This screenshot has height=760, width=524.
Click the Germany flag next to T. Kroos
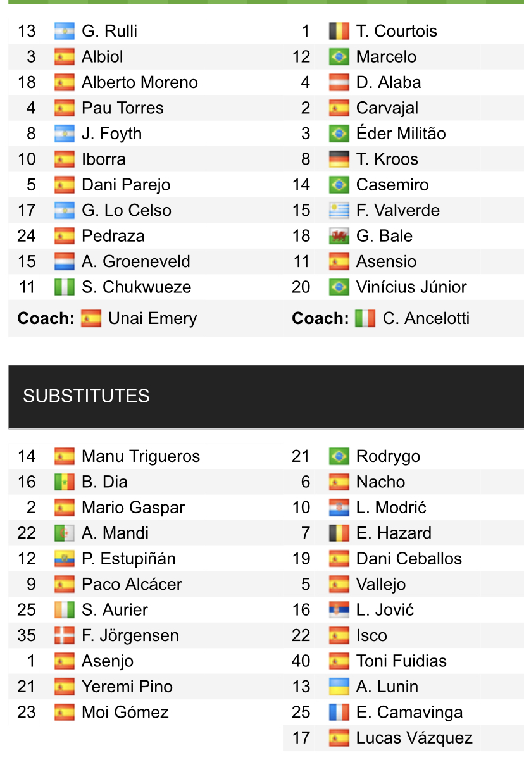339,159
